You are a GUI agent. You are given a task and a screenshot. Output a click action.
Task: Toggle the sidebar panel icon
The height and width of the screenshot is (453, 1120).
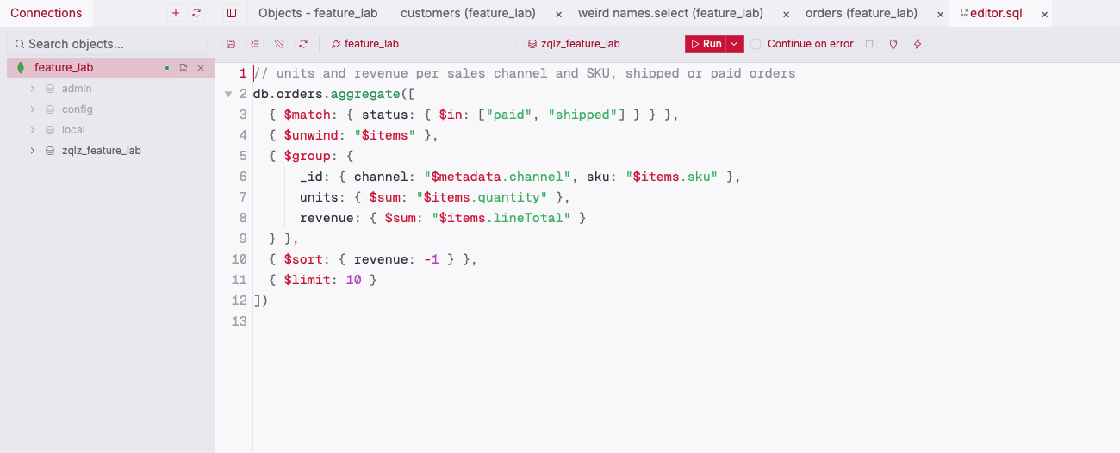[231, 13]
